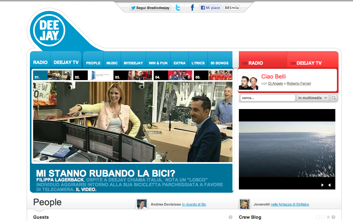Open the LYRICS menu item
Viewport: 353px width, 221px height.
point(198,63)
